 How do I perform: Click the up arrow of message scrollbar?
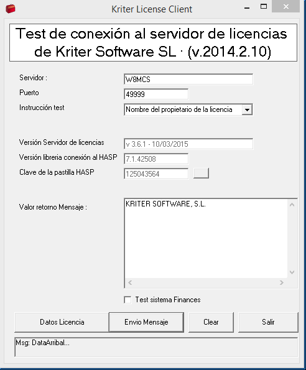(x=292, y=205)
